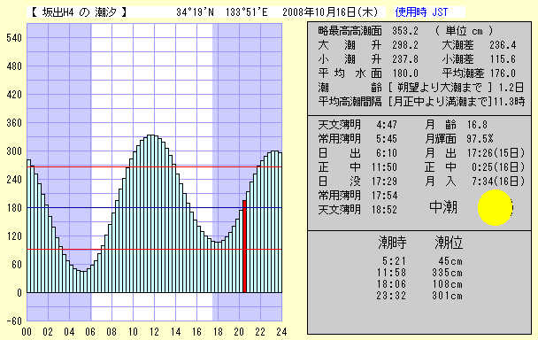Click the blue mean water level line
538x340 pixels.
tap(154, 208)
